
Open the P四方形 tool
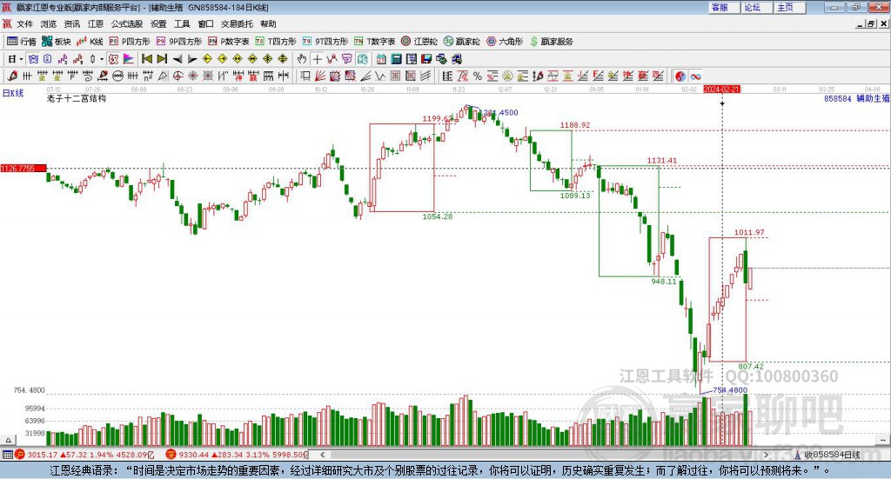click(130, 42)
